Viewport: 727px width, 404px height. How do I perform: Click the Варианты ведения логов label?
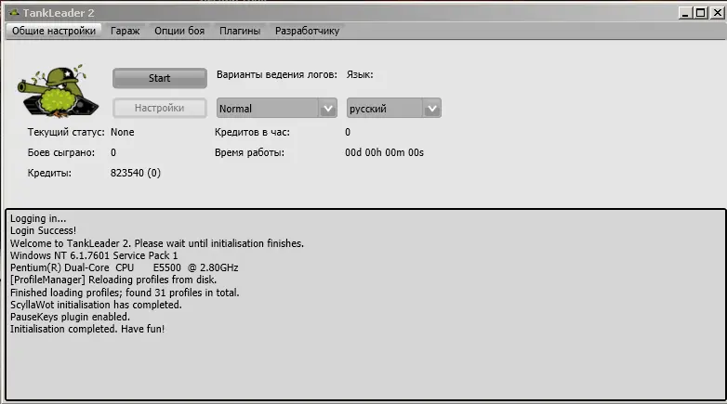click(x=277, y=74)
